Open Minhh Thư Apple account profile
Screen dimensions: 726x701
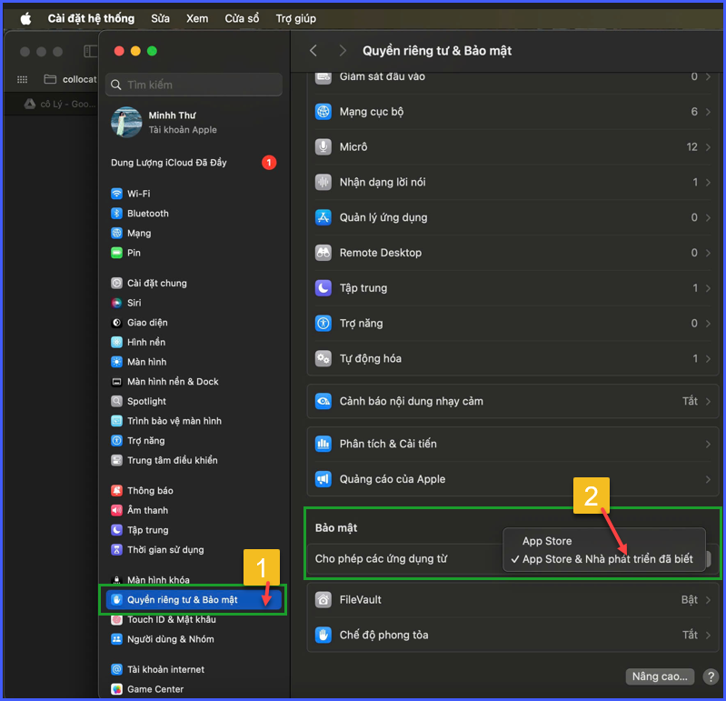[x=173, y=123]
